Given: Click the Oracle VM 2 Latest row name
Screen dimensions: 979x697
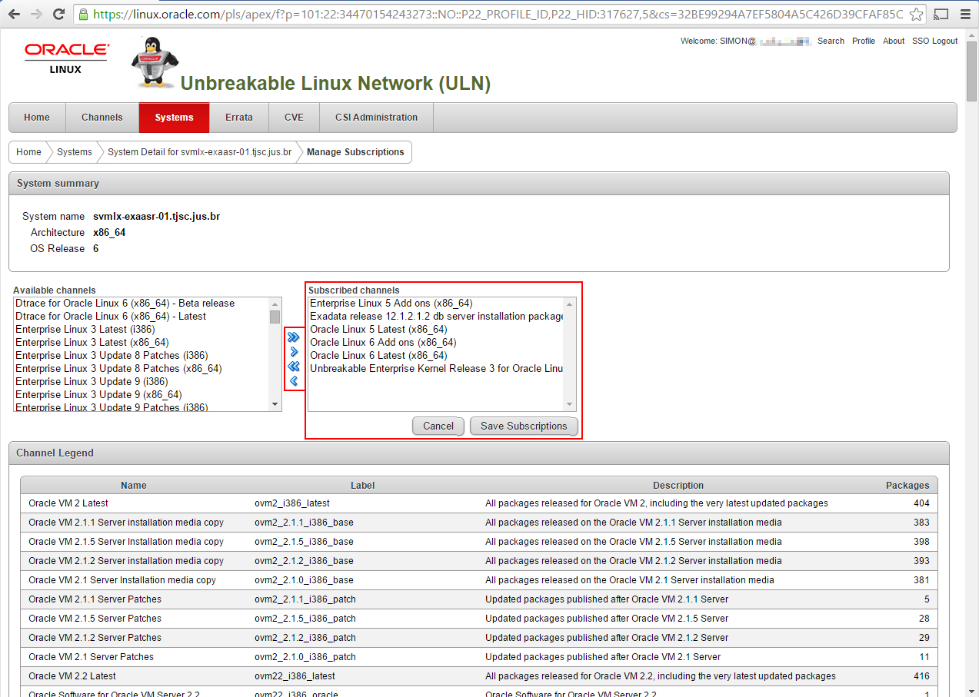Looking at the screenshot, I should (68, 503).
